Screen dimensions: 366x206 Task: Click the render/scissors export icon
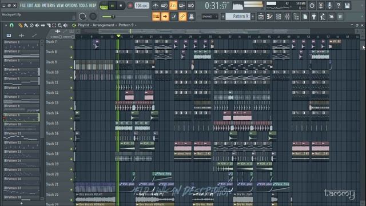pyautogui.click(x=321, y=5)
